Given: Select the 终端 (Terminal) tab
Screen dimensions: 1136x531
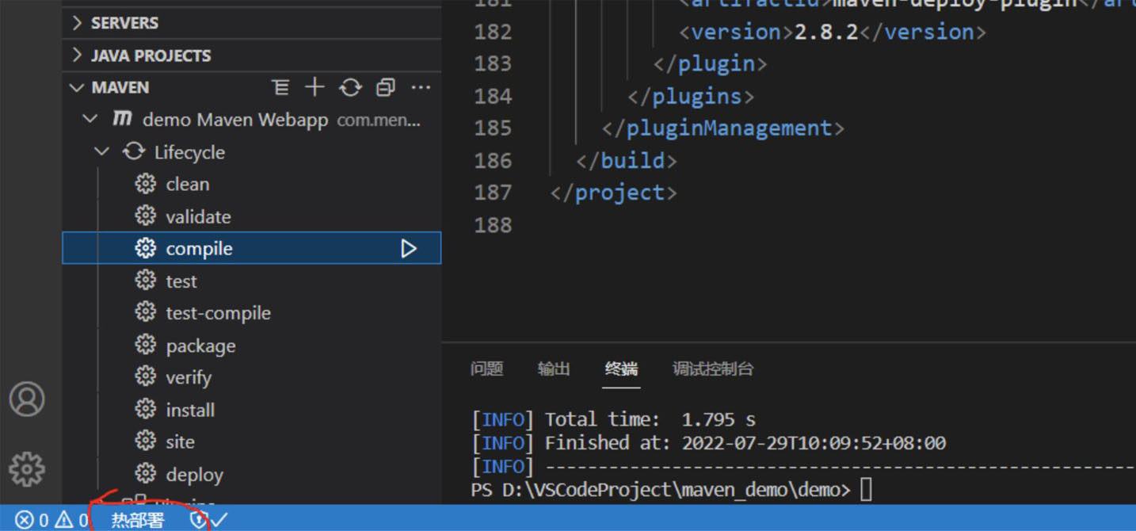Looking at the screenshot, I should (x=621, y=369).
